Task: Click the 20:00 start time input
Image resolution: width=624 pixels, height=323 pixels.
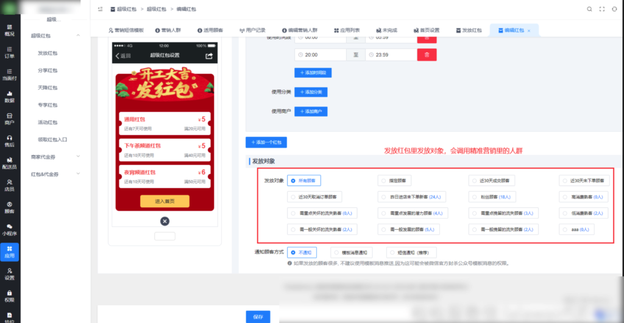Action: pos(321,55)
